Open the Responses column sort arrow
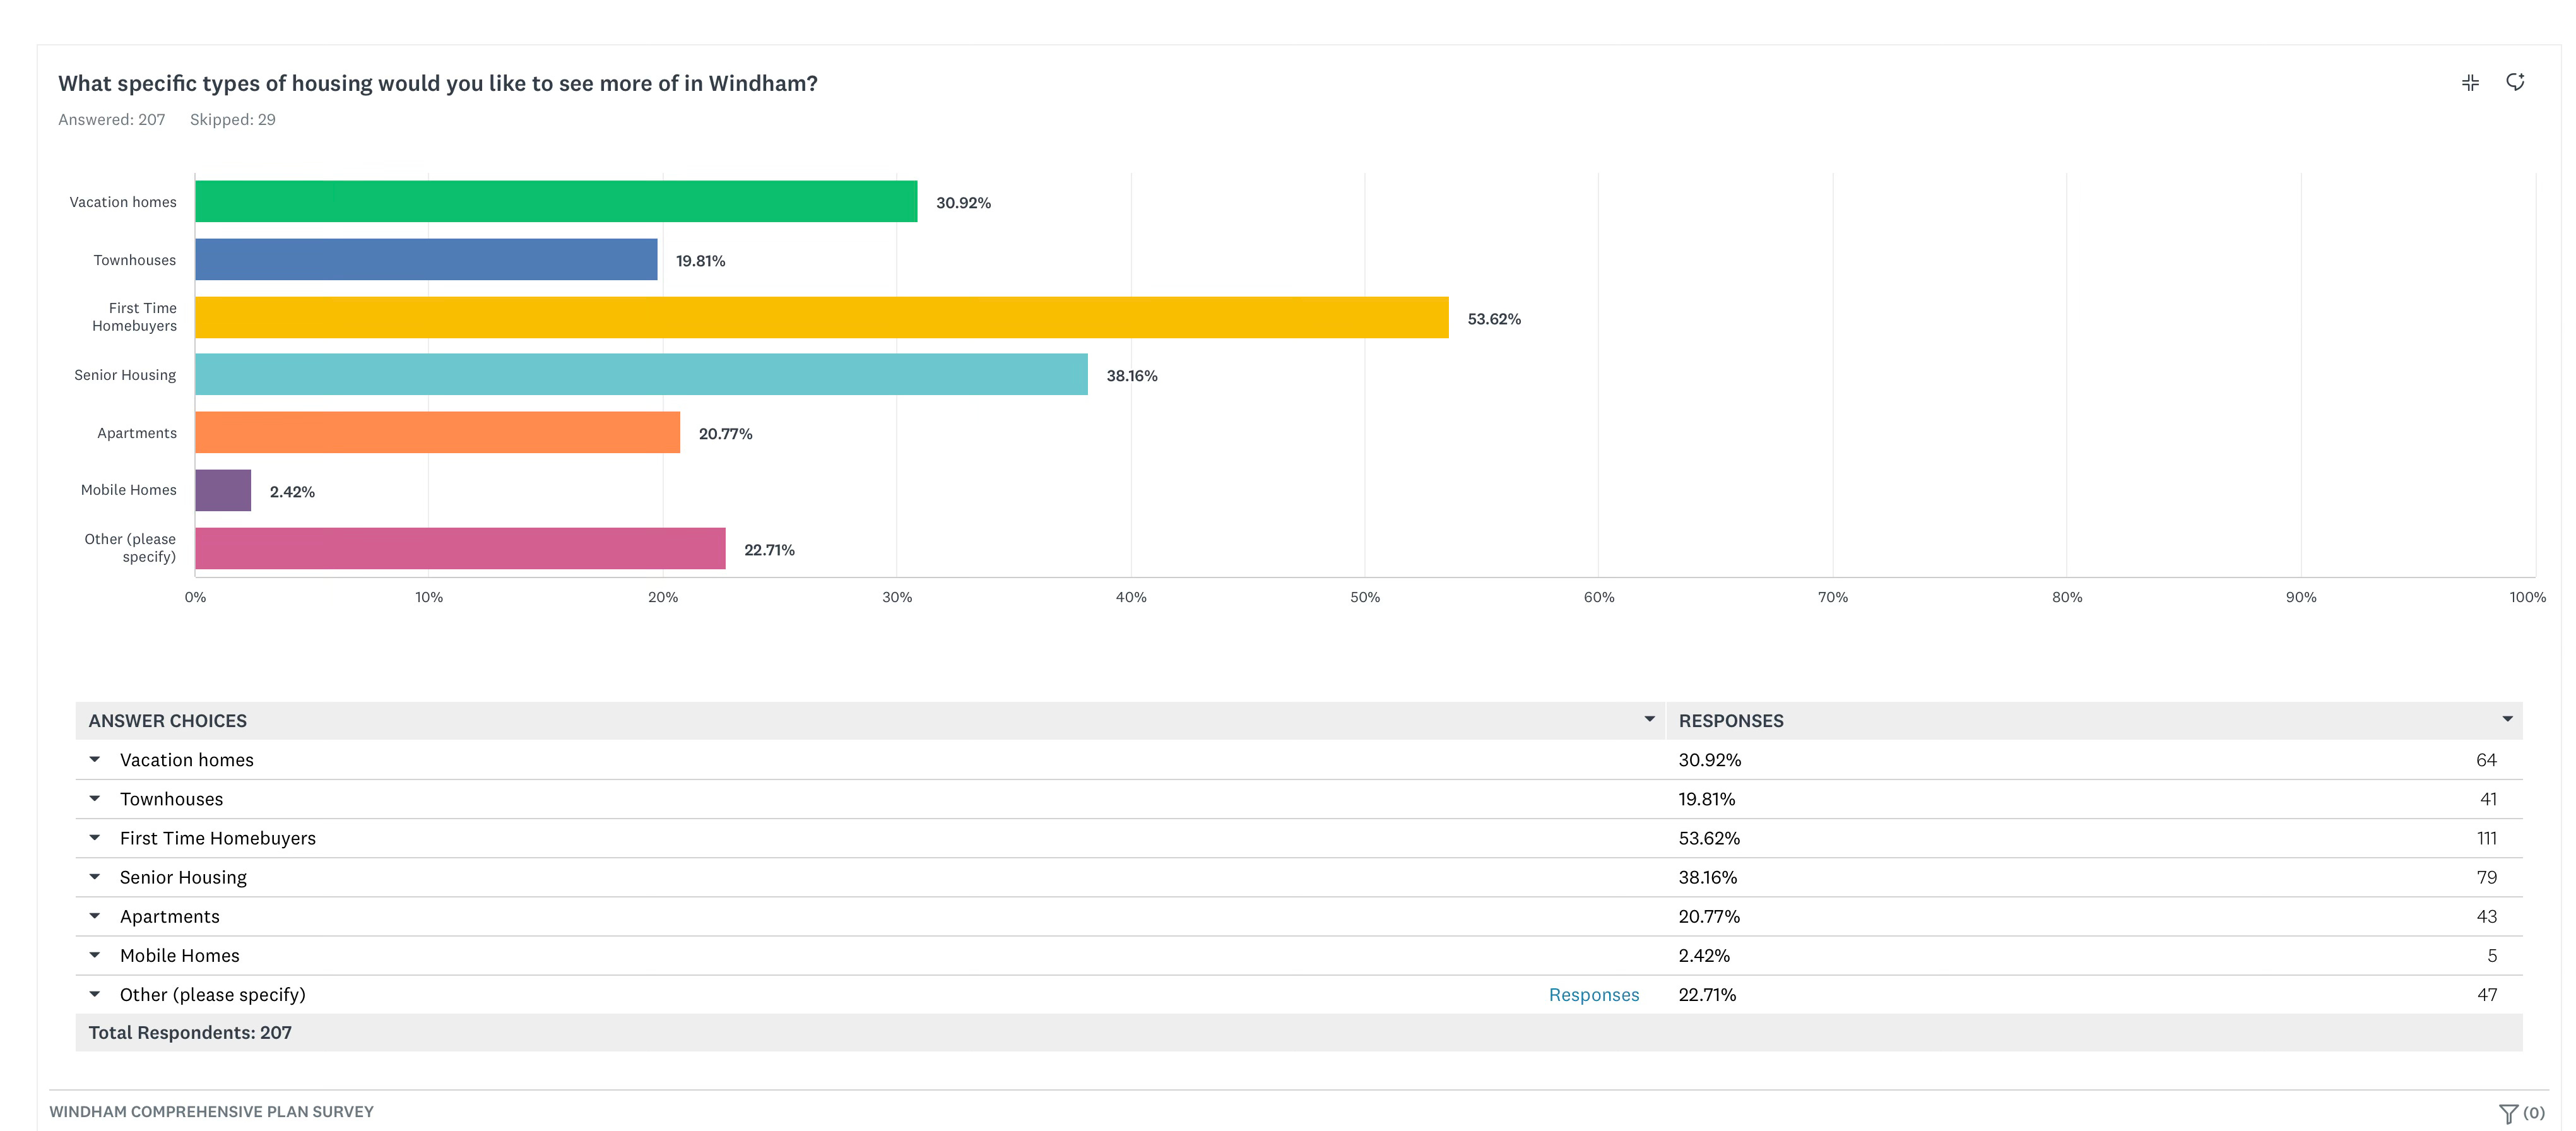 click(2507, 719)
